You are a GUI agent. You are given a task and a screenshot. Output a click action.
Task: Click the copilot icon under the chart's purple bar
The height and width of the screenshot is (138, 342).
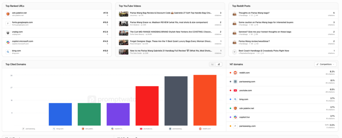pos(112,129)
